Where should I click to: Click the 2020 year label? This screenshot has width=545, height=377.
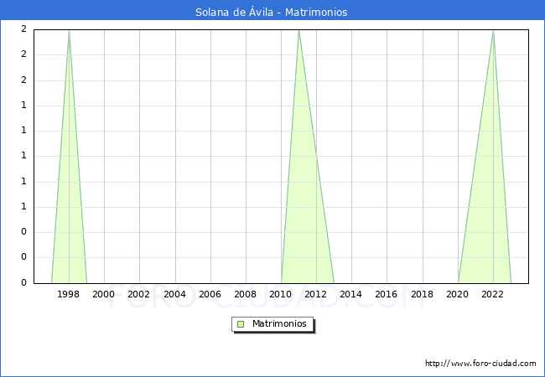[x=458, y=294]
